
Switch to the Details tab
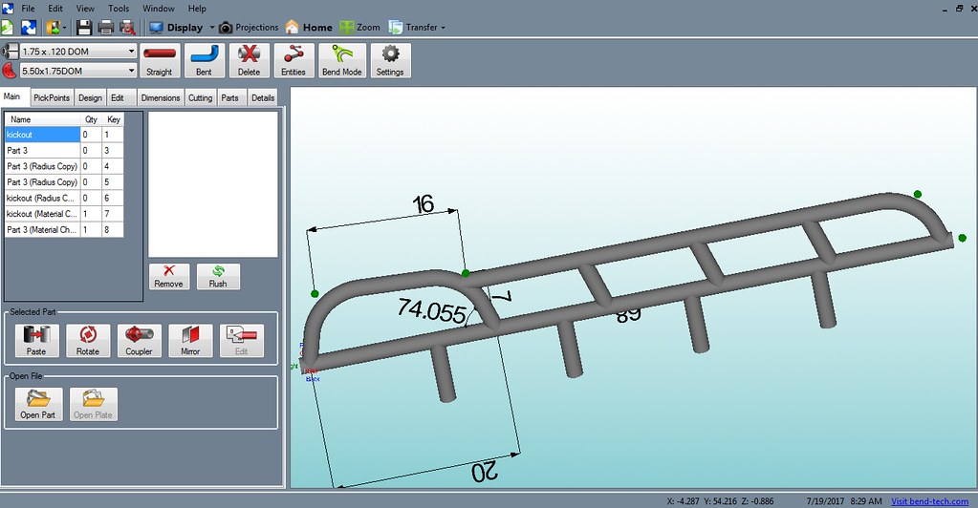(263, 97)
